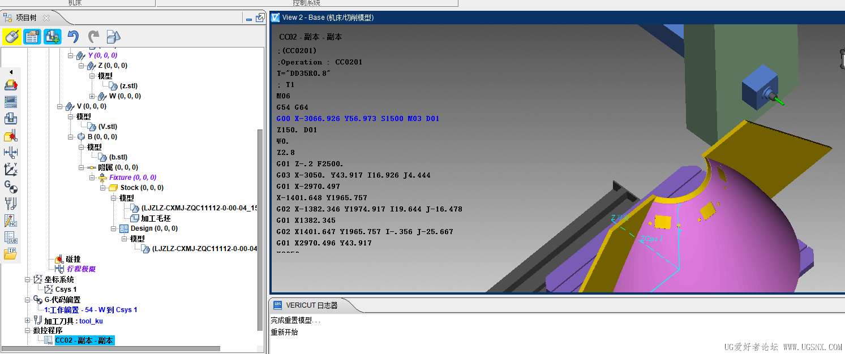
Task: Undock the project tree panel
Action: coord(260,18)
